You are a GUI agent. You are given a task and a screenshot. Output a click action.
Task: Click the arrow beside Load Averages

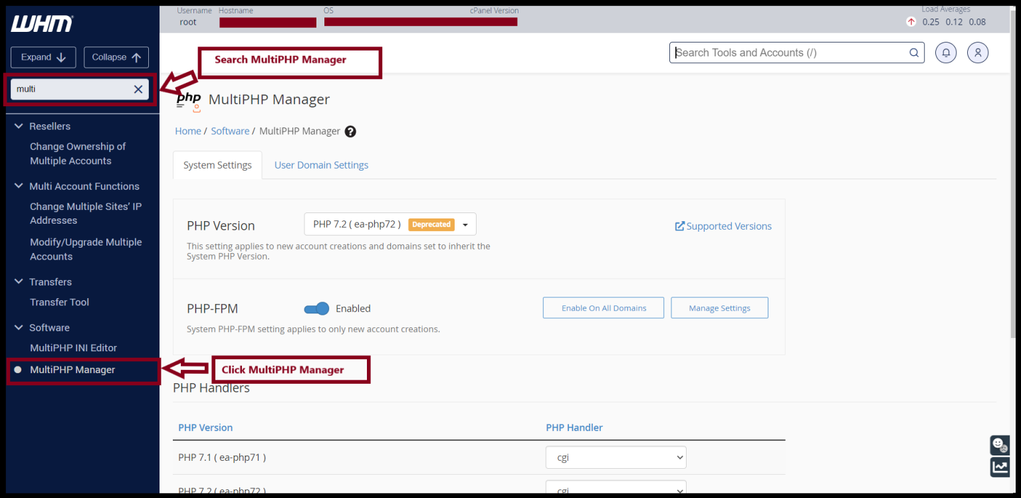tap(911, 21)
